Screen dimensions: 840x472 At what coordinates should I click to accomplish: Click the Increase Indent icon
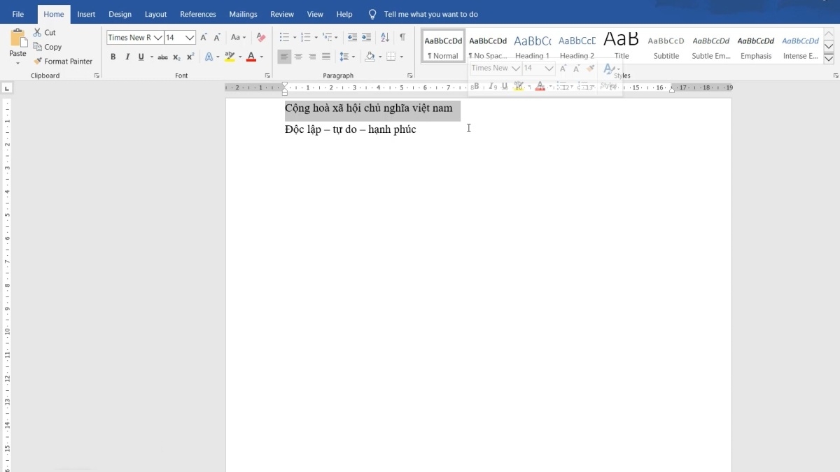pos(366,38)
